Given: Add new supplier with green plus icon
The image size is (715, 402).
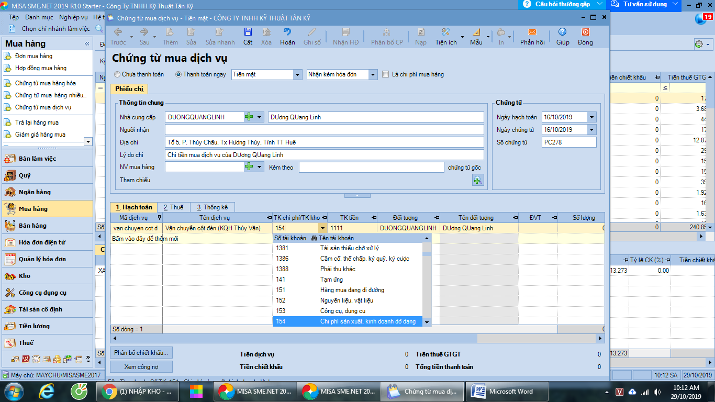Looking at the screenshot, I should [249, 117].
